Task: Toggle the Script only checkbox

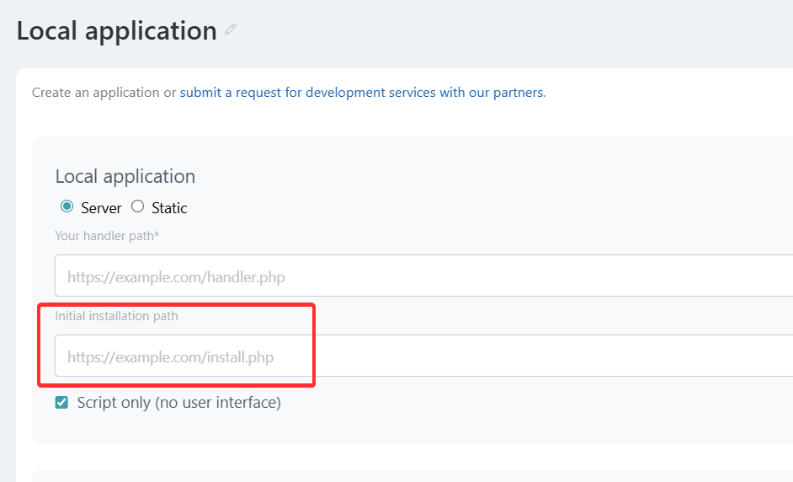Action: click(x=61, y=403)
